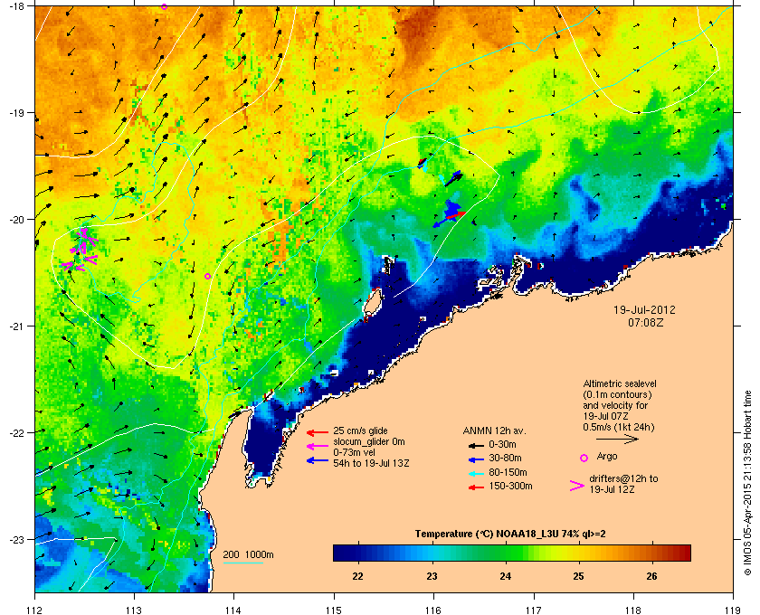760x615 pixels.
Task: Click the Argo float marker at the top edge
Action: [165, 6]
